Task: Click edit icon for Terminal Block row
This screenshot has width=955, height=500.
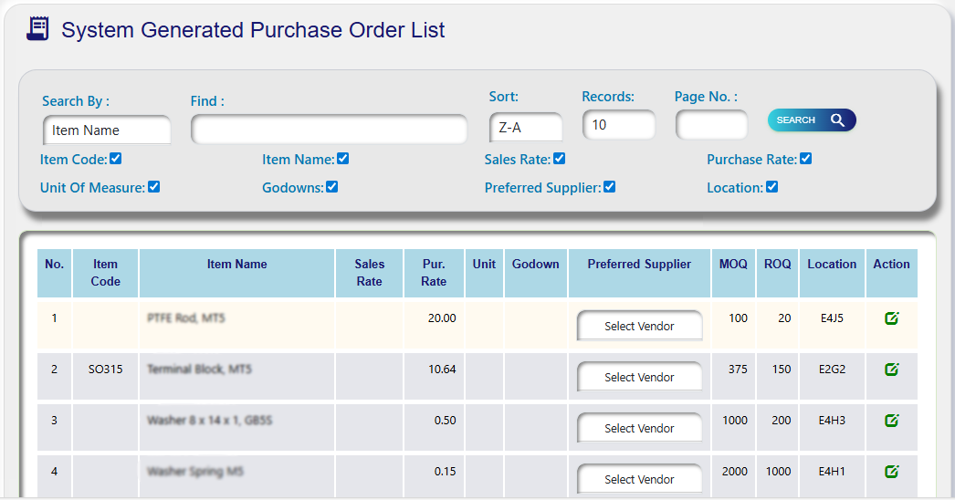Action: (x=891, y=370)
